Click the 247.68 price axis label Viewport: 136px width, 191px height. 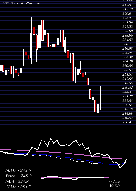128,79
